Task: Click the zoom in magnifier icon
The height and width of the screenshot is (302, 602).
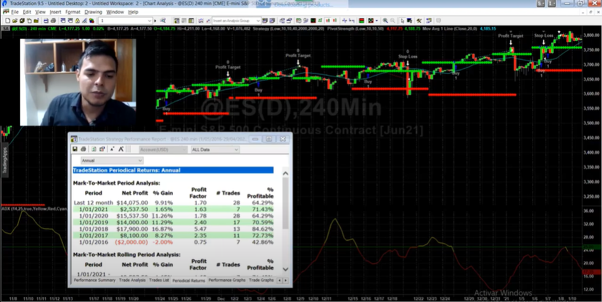Action: tap(385, 21)
